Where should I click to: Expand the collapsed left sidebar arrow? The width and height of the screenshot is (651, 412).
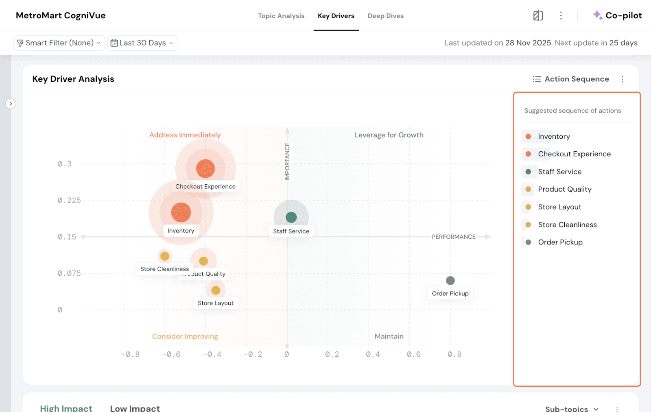[11, 104]
